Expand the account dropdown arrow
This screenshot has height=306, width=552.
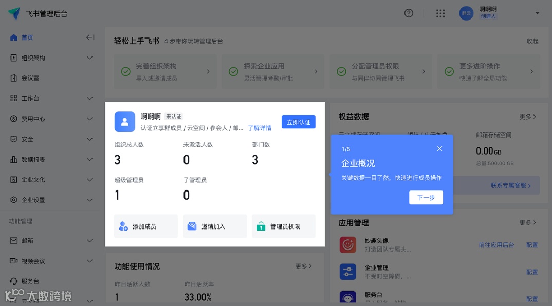point(537,13)
